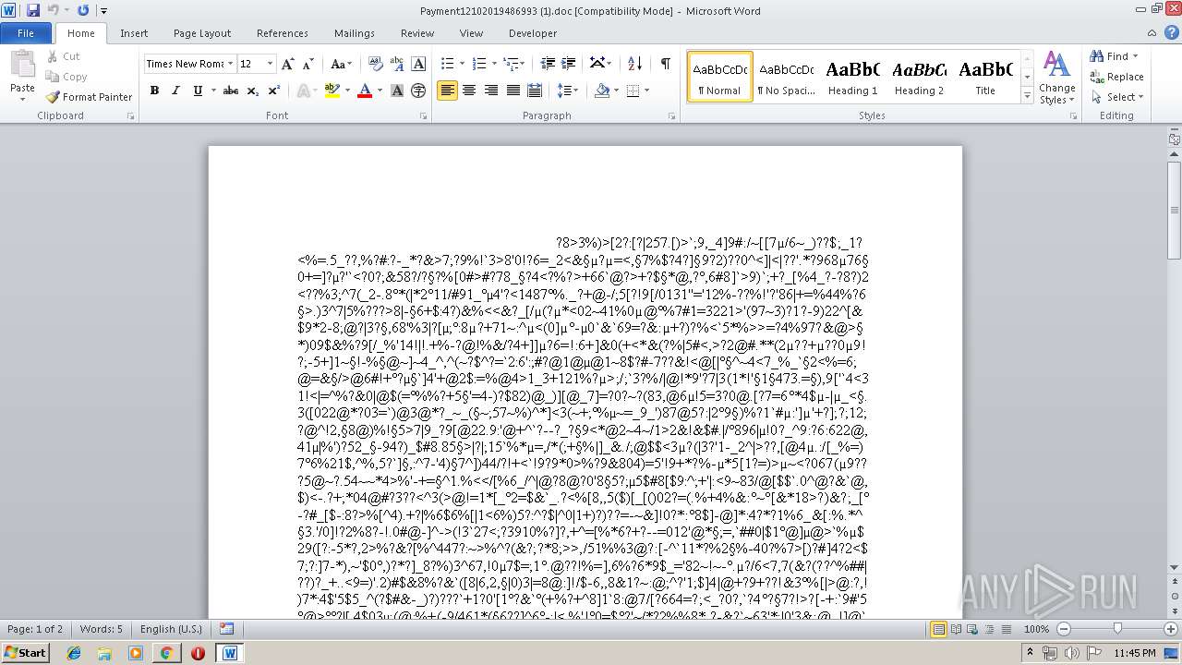
Task: Apply the Heading 1 style
Action: coord(853,77)
